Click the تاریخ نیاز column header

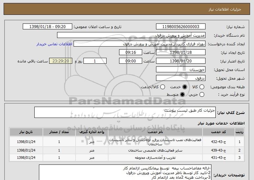click(26, 132)
